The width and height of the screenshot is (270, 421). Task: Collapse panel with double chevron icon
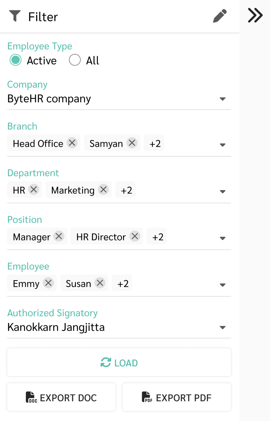click(255, 15)
